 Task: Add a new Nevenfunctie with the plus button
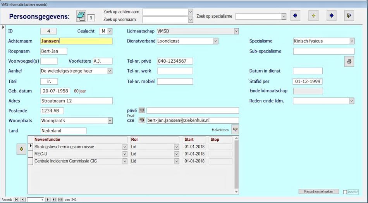click(x=21, y=149)
